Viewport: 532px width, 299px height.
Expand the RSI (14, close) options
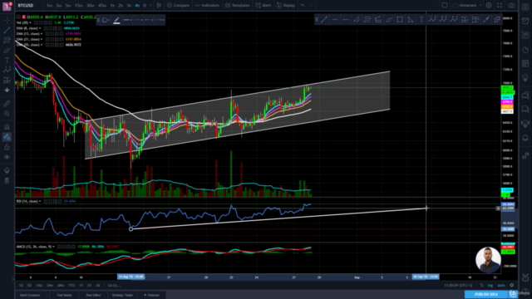click(x=40, y=201)
